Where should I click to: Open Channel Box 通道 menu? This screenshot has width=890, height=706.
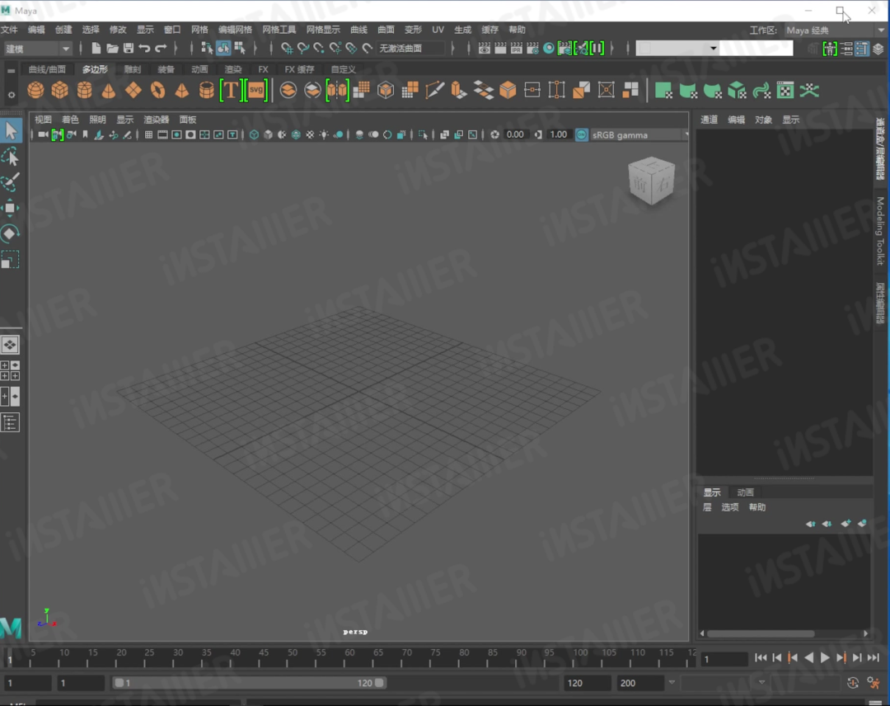click(709, 120)
